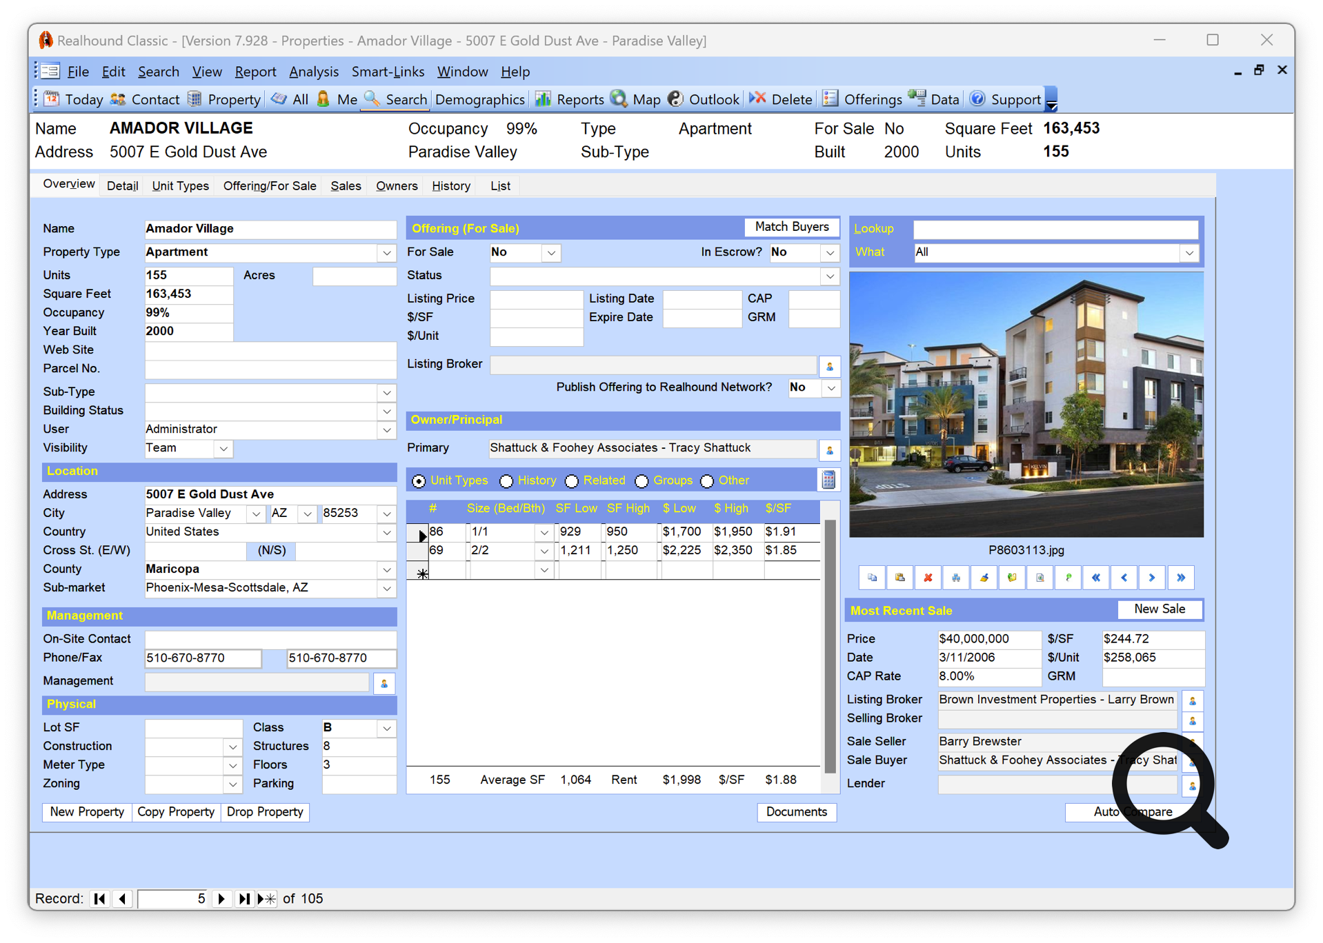Viewport: 1323px width, 943px height.
Task: Click the property photo P8603113.jpg
Action: pos(1026,405)
